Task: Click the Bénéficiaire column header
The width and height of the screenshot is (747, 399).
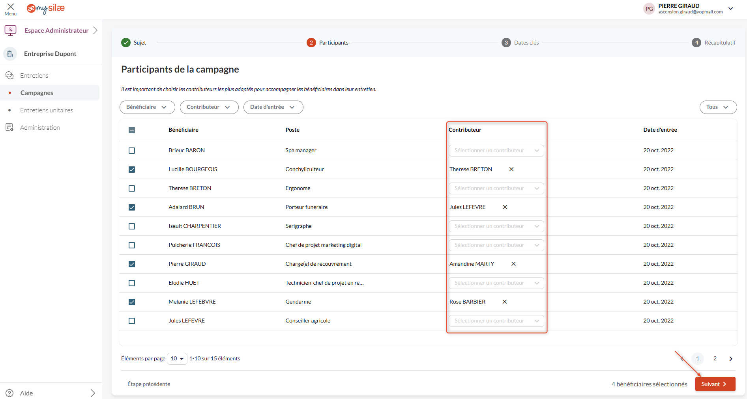Action: click(183, 130)
